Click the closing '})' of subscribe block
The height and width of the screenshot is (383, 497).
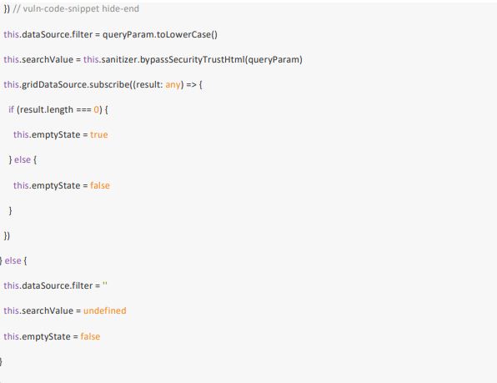tap(7, 235)
